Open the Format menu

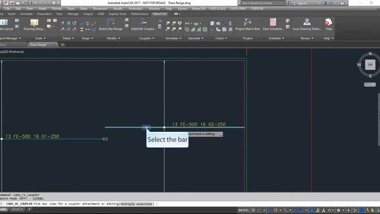tap(56, 8)
